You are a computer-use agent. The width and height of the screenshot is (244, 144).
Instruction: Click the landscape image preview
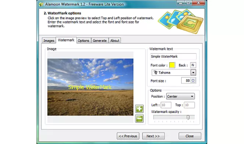[90, 87]
